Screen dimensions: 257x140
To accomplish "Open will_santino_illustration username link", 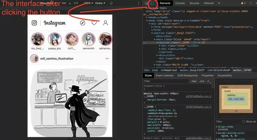I will pos(57,59).
